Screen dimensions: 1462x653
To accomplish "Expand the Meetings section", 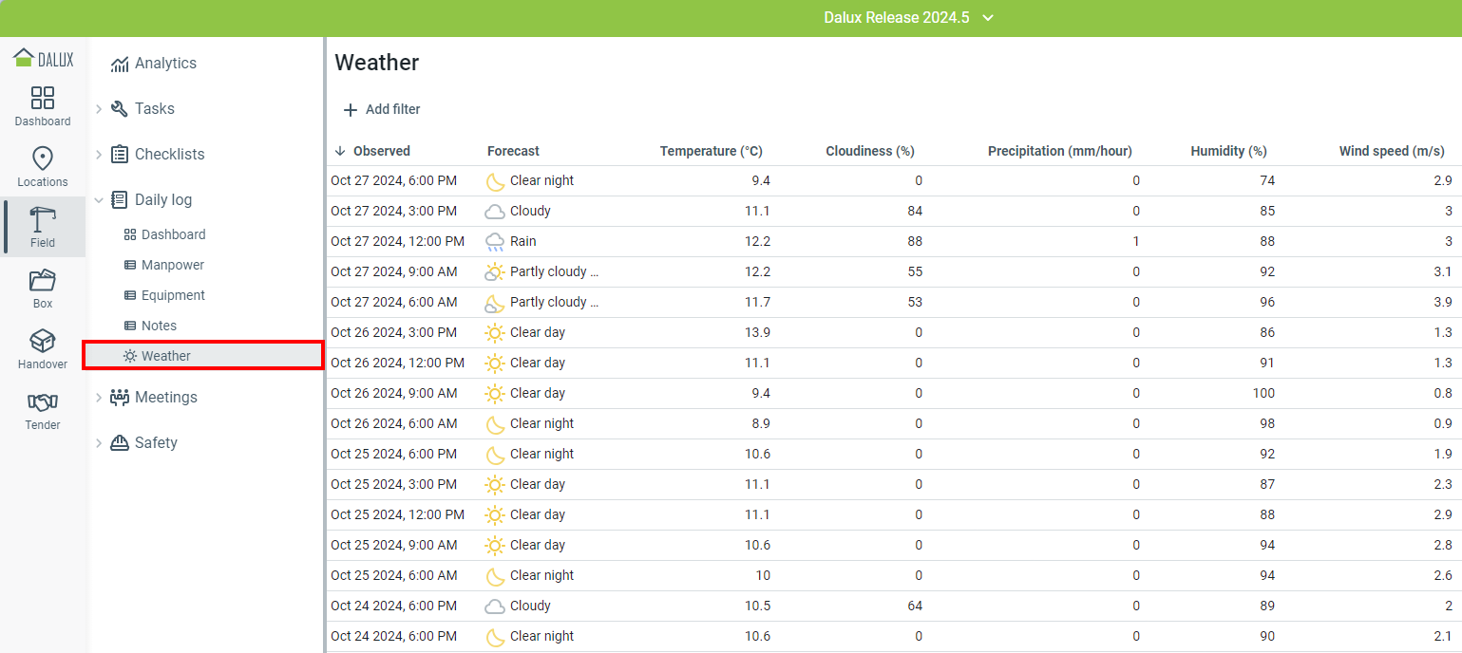I will 99,398.
